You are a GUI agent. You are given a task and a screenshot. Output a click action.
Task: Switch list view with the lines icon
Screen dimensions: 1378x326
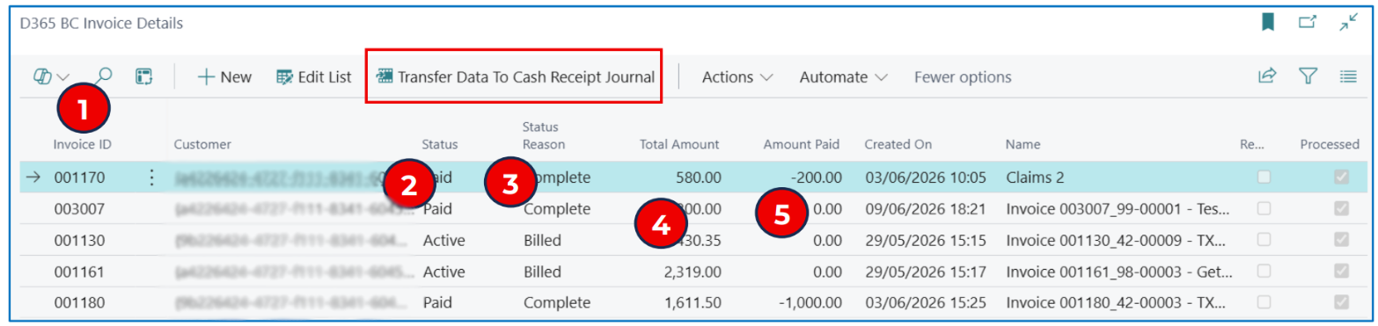pyautogui.click(x=1348, y=76)
